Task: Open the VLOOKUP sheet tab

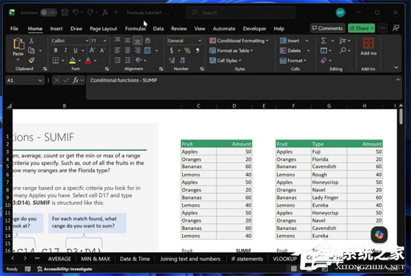Action: click(285, 258)
